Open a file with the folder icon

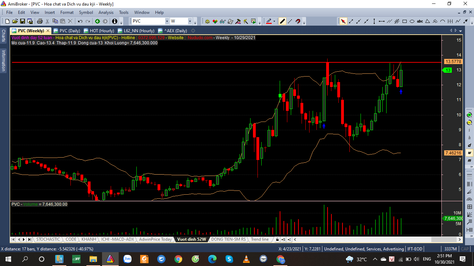(x=15, y=21)
